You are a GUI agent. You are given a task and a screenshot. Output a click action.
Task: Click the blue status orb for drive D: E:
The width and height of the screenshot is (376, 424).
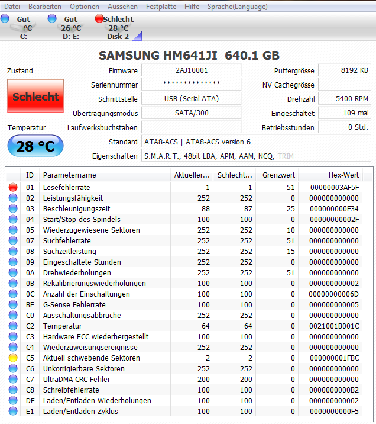[52, 18]
